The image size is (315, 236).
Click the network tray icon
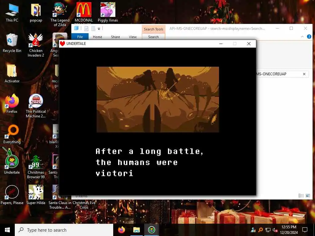268,230
